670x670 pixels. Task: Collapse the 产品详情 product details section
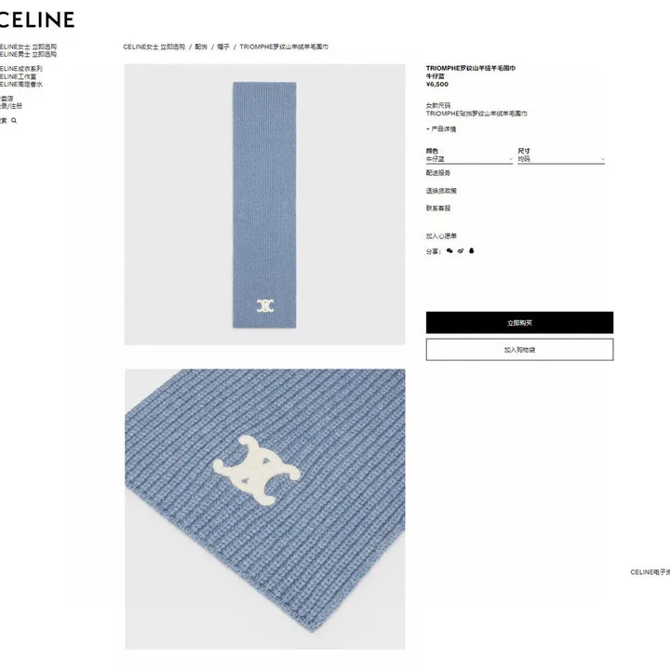click(x=441, y=129)
